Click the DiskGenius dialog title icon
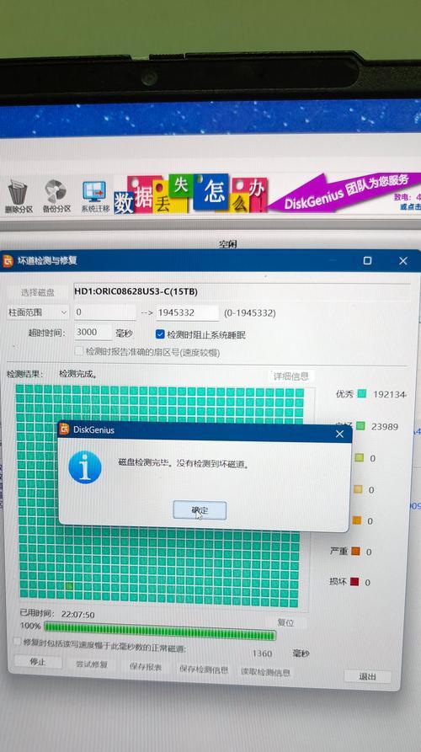This screenshot has width=421, height=752. click(64, 429)
